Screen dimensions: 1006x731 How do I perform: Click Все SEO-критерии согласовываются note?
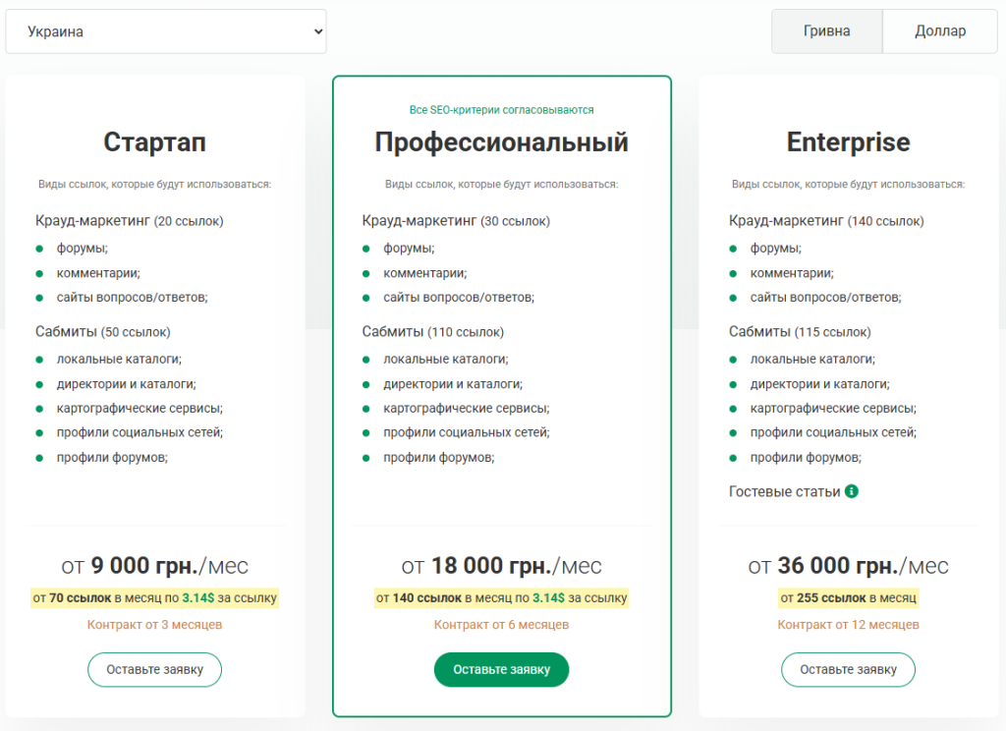coord(501,110)
